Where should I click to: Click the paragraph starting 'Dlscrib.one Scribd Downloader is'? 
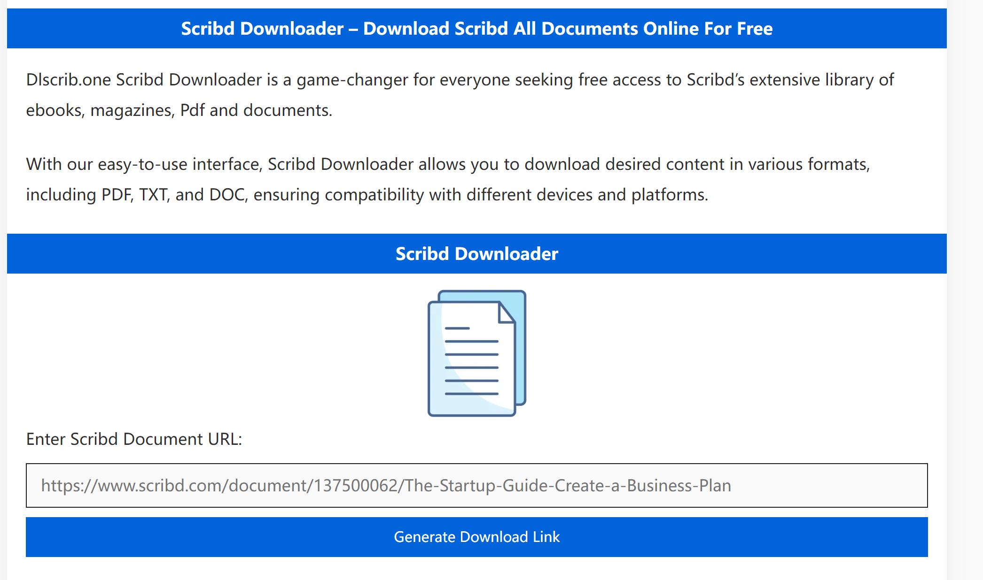[x=460, y=95]
